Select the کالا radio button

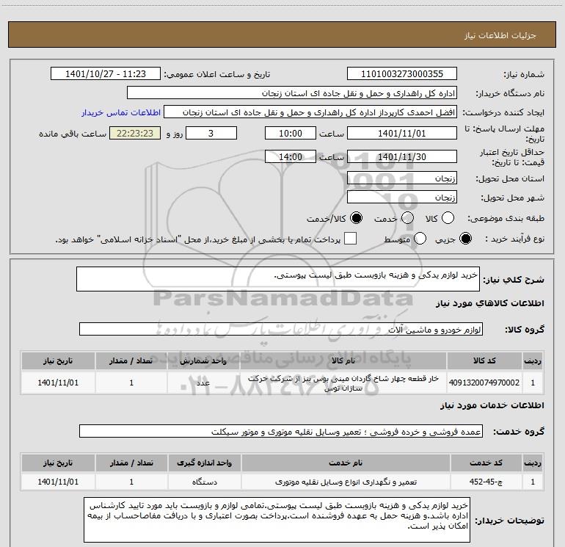[x=448, y=218]
